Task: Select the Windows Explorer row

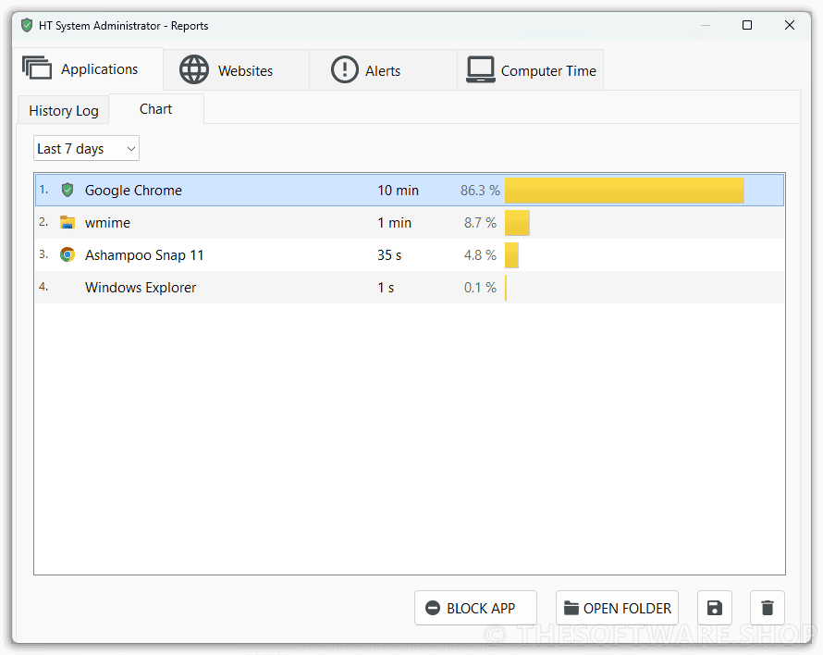Action: [410, 288]
